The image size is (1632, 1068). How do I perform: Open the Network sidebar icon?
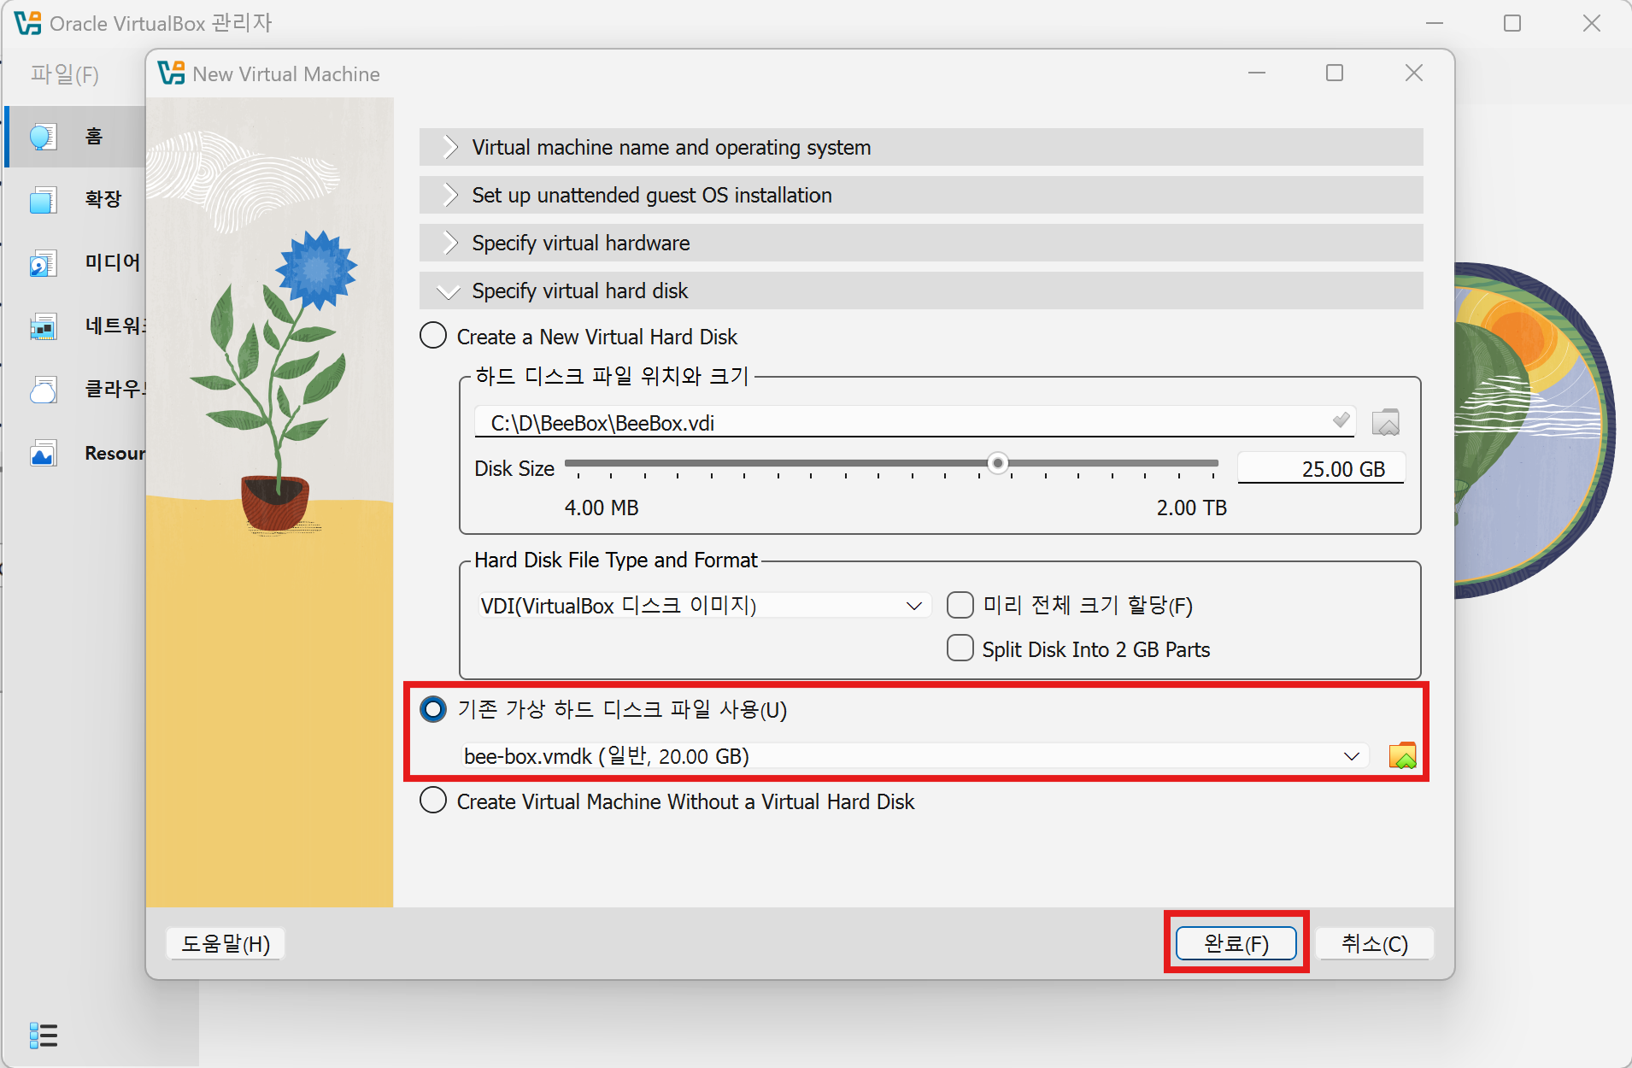[43, 326]
